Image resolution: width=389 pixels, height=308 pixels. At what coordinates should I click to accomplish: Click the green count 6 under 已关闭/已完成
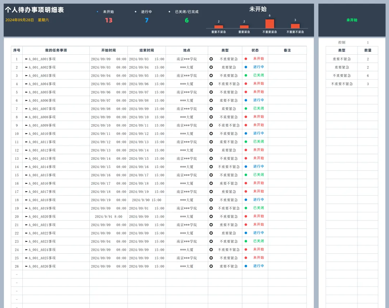(187, 20)
